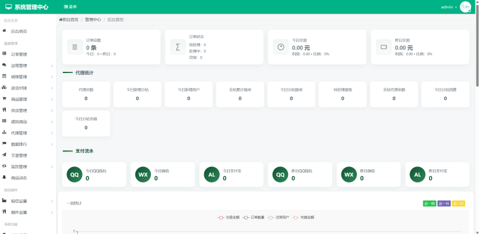Expand the 虚拟商品 submenu chevron
Screen dimensions: 479x234
[x=52, y=122]
